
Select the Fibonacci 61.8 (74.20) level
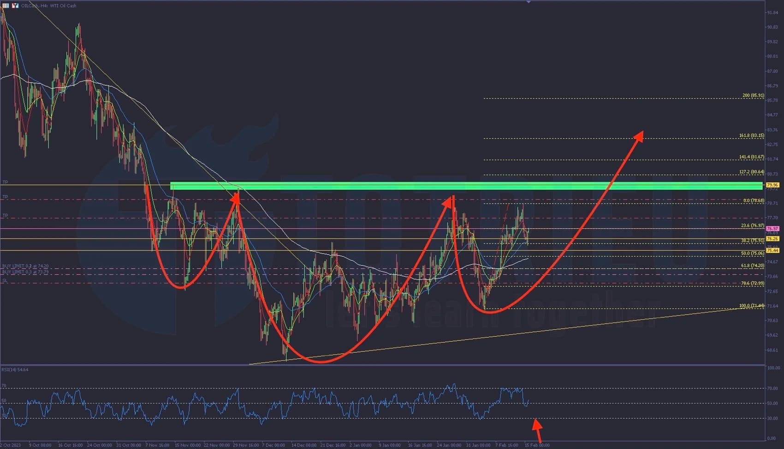click(752, 266)
